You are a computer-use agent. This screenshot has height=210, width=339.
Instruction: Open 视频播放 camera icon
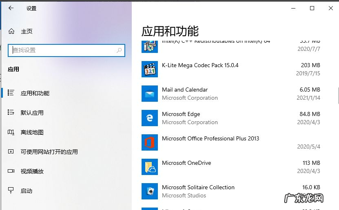11,171
